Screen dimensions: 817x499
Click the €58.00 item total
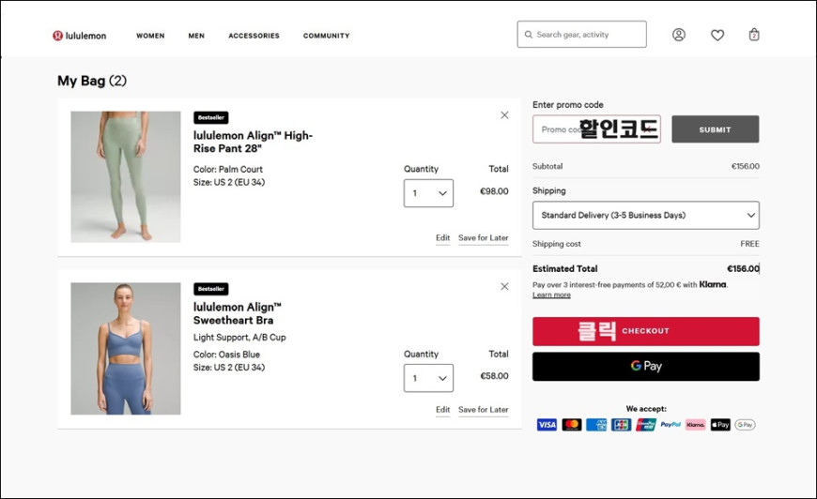coord(494,376)
